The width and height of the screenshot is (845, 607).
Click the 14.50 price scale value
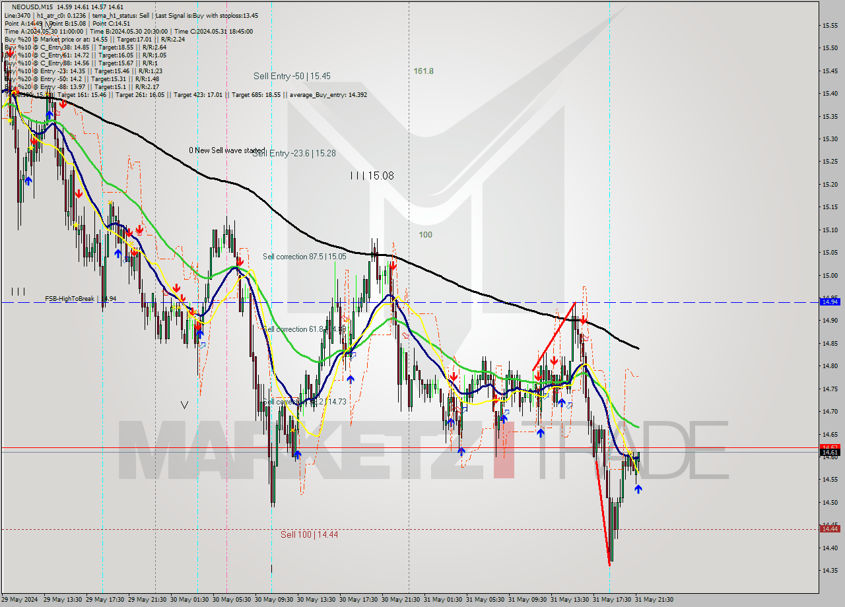point(829,502)
